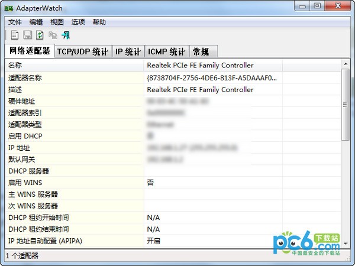355x266 pixels.
Task: Click the N/A value for DHCP 租约开始时间
Action: (153, 218)
